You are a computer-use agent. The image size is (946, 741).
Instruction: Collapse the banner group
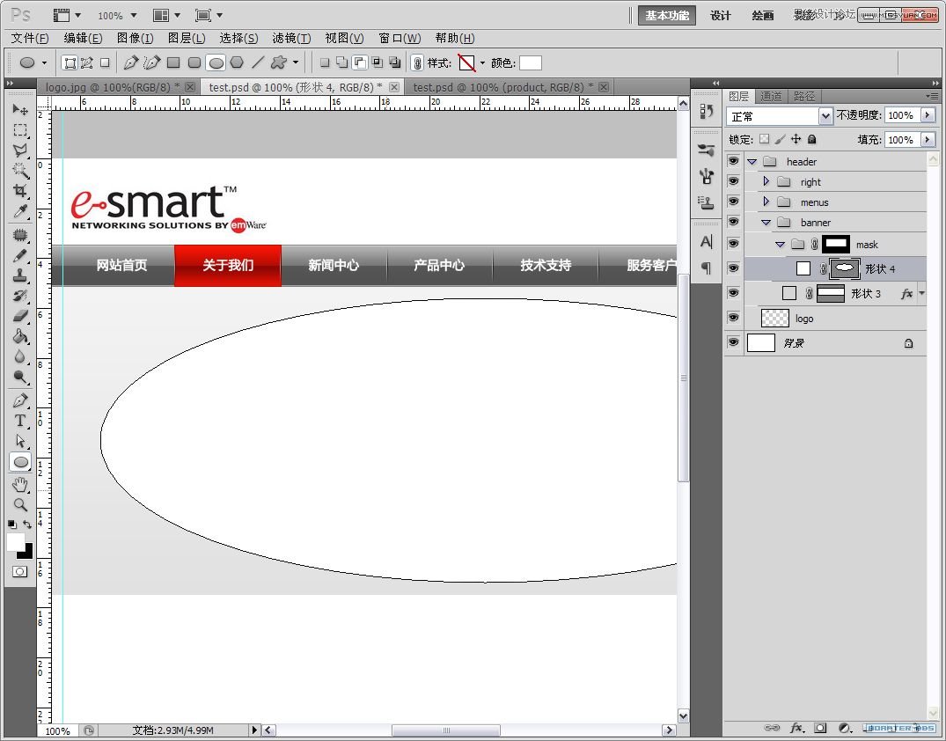pos(766,223)
